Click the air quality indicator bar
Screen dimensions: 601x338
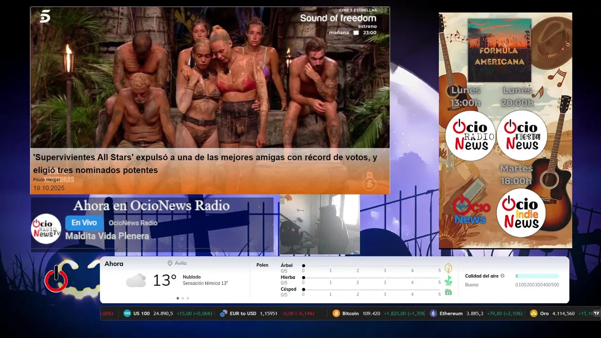tap(537, 276)
